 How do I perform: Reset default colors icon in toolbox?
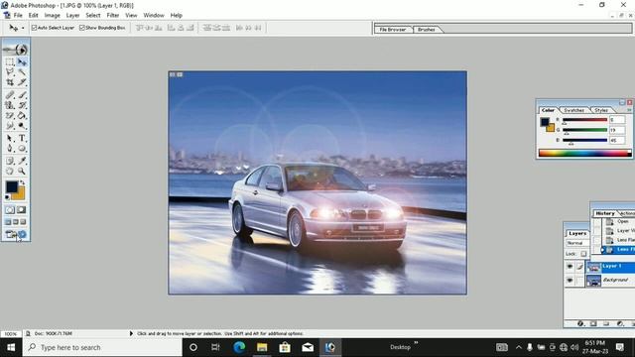click(7, 197)
